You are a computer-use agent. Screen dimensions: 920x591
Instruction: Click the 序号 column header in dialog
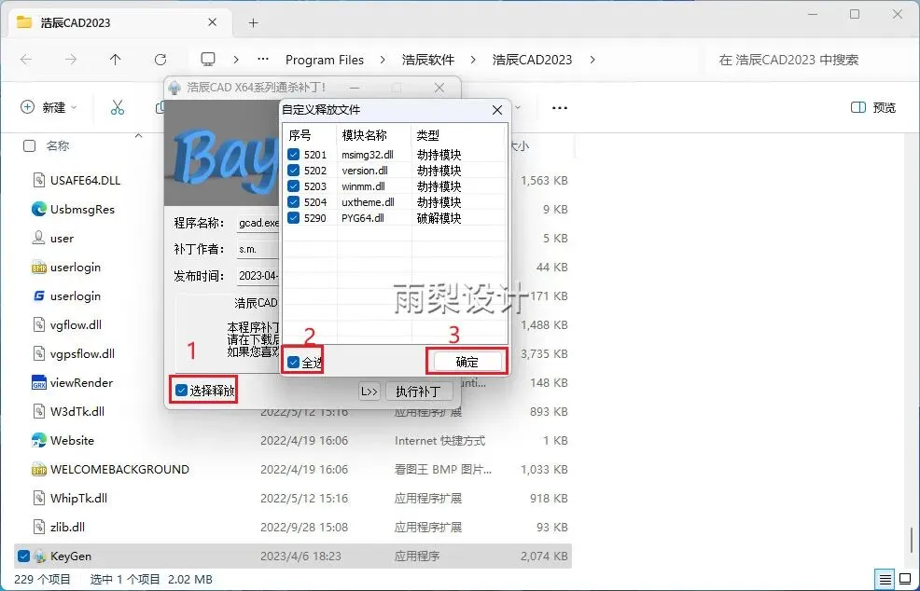click(x=300, y=135)
